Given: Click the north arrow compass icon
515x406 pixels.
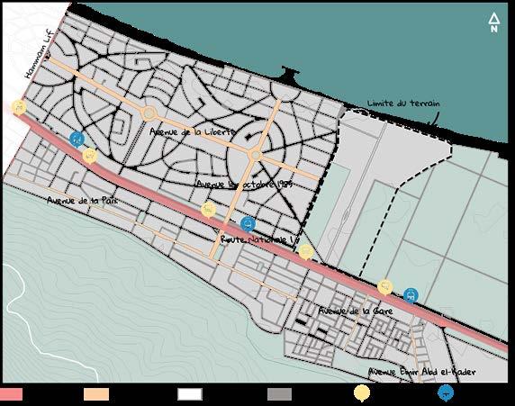Looking at the screenshot, I should point(494,23).
